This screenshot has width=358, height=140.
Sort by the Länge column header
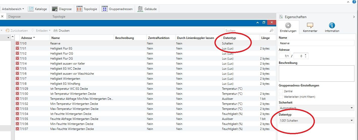coord(268,38)
